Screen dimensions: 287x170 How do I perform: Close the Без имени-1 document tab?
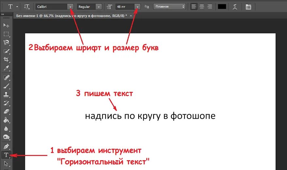point(131,16)
